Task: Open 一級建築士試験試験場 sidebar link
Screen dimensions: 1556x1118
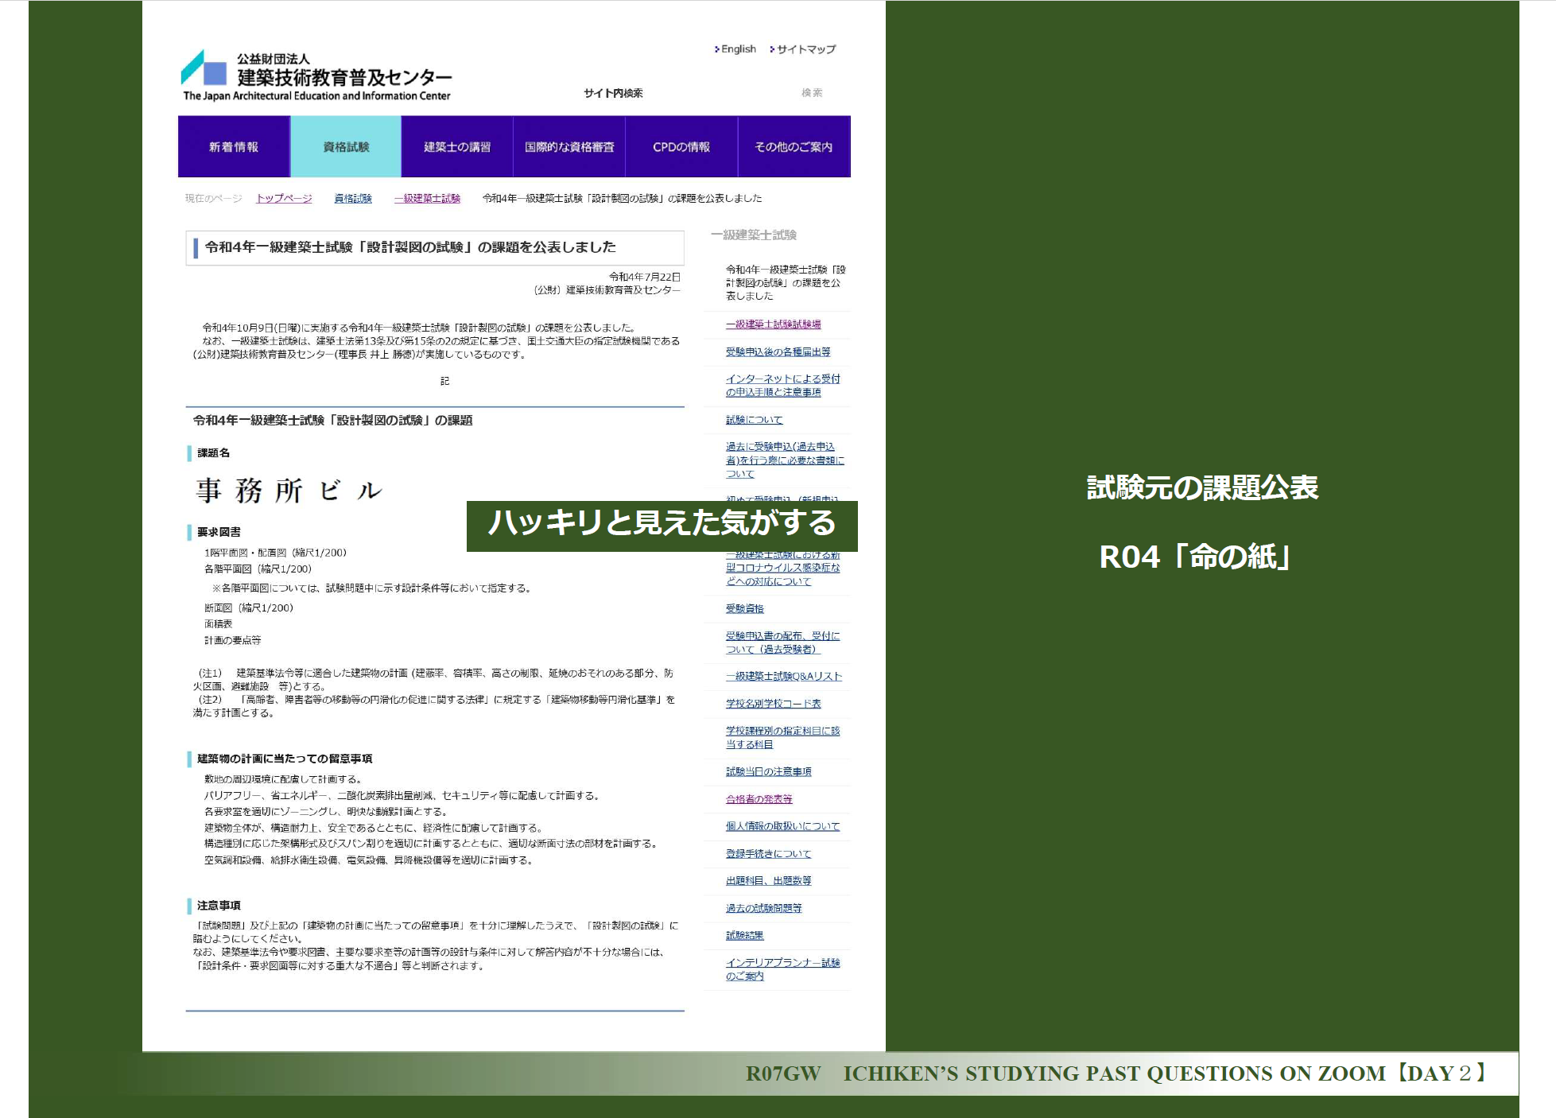Action: pyautogui.click(x=773, y=324)
